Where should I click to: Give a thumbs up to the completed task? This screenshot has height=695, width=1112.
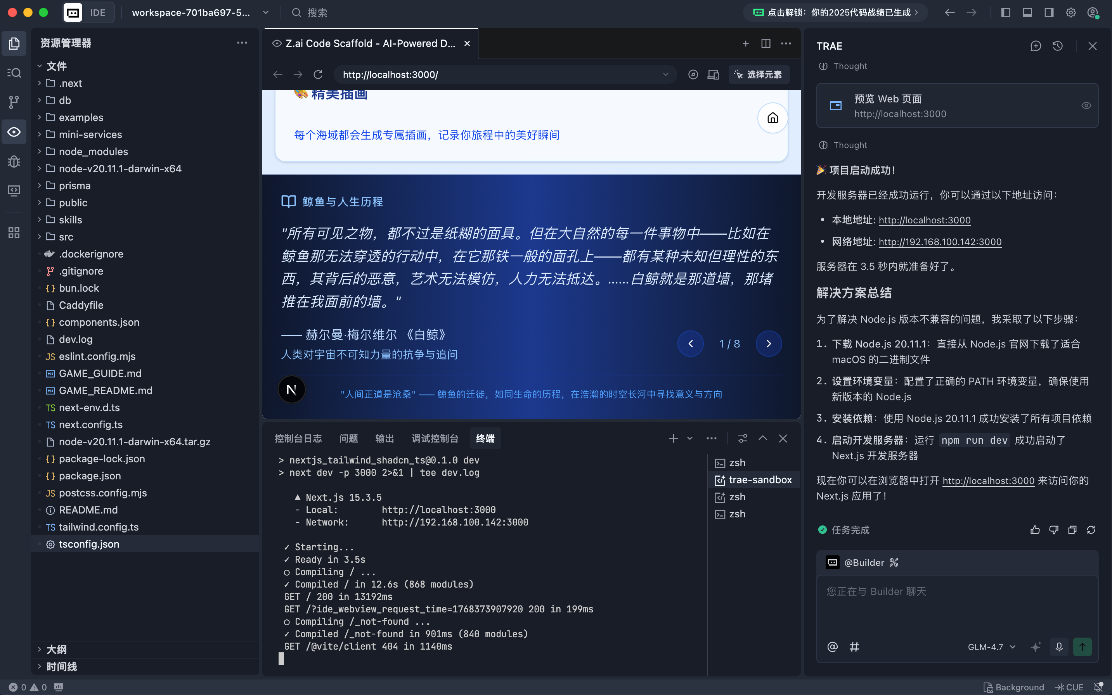[x=1035, y=529]
